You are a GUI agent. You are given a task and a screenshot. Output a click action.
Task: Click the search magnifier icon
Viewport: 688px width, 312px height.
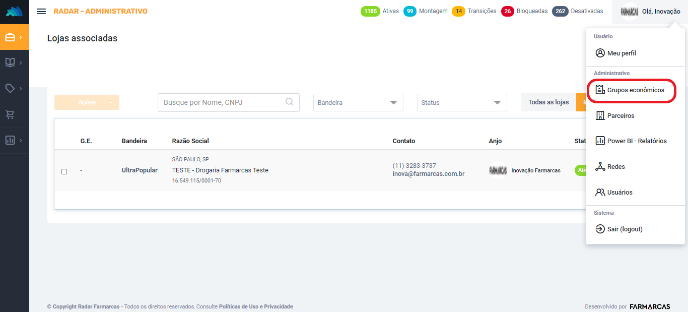290,102
